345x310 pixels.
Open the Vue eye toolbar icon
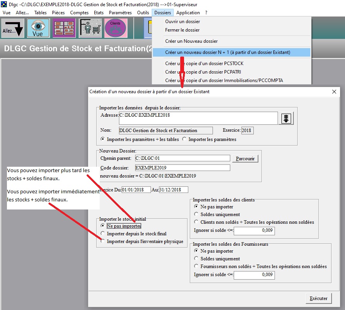pyautogui.click(x=38, y=28)
